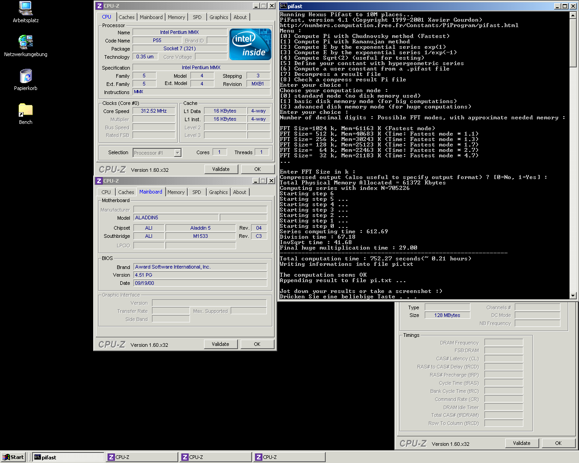This screenshot has height=463, width=579.
Task: Click OK in the top CPU-Z window
Action: pos(257,169)
